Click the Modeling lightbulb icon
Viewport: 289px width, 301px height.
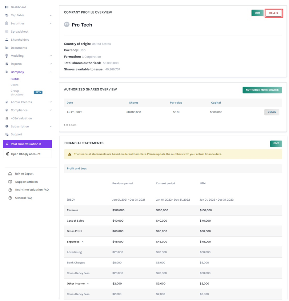tap(7, 56)
